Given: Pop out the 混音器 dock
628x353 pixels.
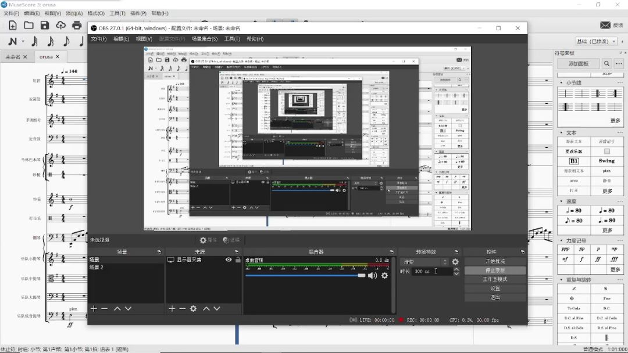Looking at the screenshot, I should pyautogui.click(x=392, y=252).
